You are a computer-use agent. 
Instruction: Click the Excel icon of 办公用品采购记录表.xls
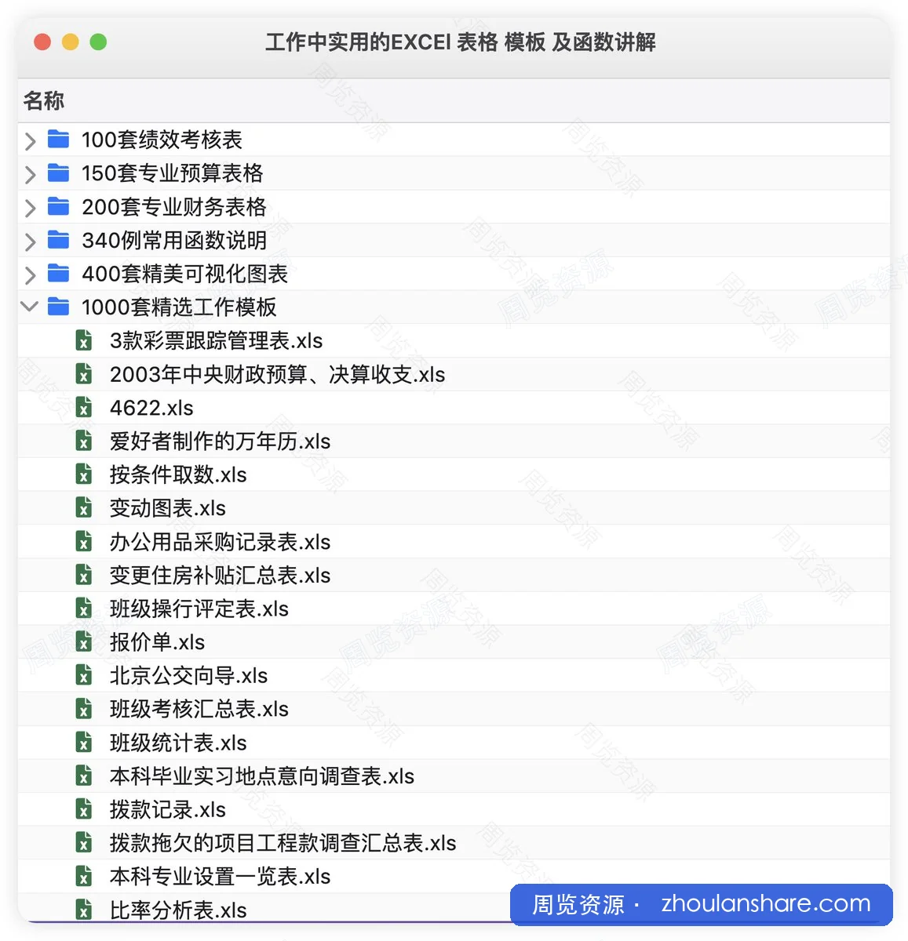click(83, 541)
